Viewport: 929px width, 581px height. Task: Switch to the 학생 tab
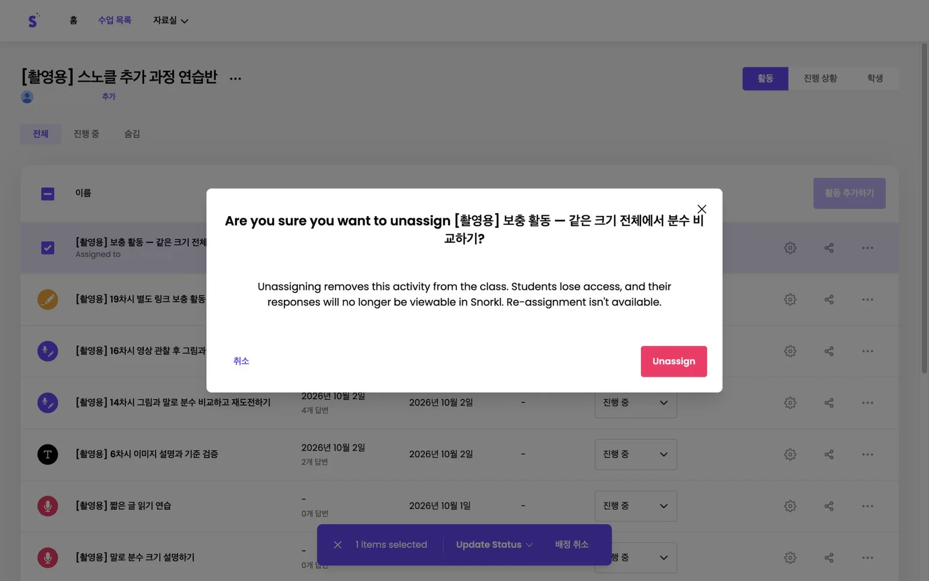874,78
